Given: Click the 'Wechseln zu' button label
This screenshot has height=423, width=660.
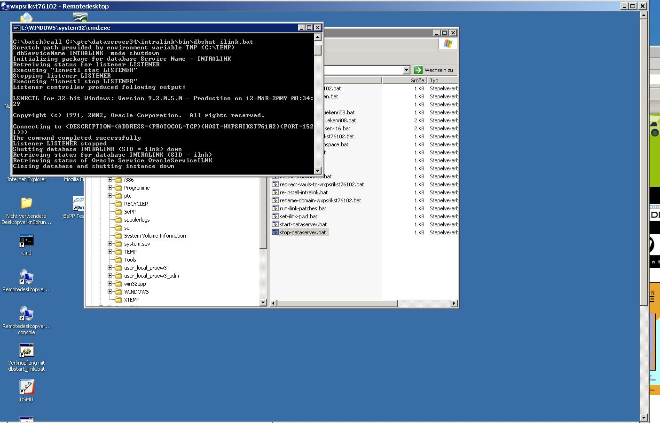Looking at the screenshot, I should click(439, 70).
